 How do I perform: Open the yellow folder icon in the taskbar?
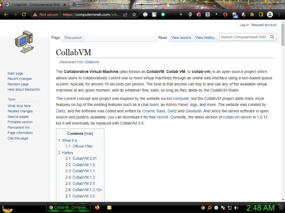[x=109, y=207]
